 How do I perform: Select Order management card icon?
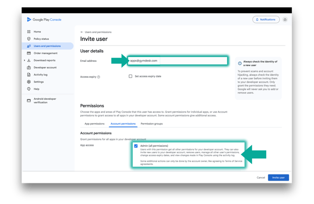point(29,53)
